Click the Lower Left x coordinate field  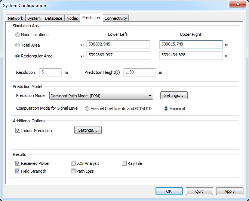[x=118, y=45]
